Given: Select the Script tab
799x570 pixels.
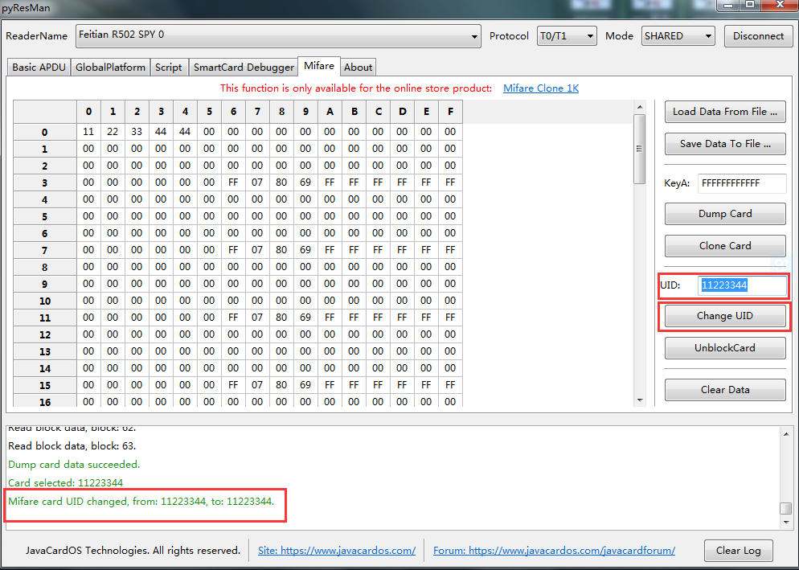Looking at the screenshot, I should click(x=168, y=68).
